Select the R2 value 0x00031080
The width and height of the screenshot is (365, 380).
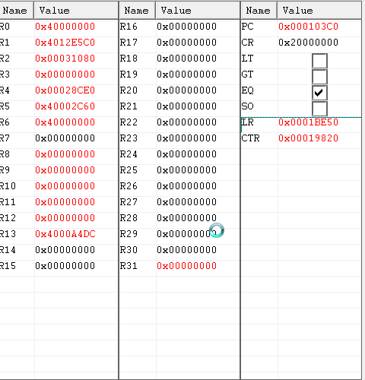pyautogui.click(x=65, y=59)
